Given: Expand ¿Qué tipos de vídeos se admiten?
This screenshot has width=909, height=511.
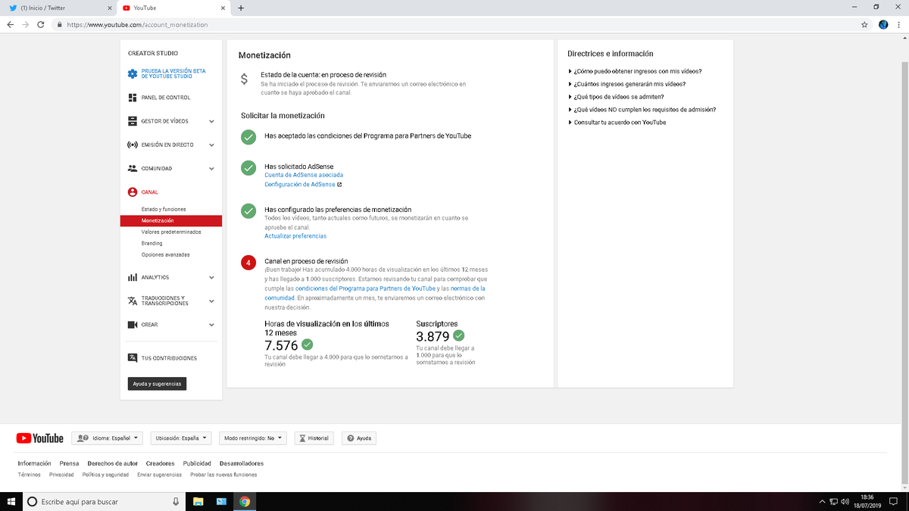Looking at the screenshot, I should coord(616,97).
